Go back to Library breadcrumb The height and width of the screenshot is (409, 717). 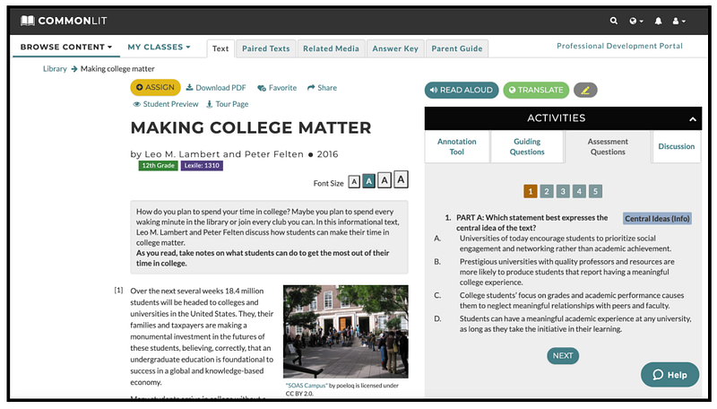(55, 69)
